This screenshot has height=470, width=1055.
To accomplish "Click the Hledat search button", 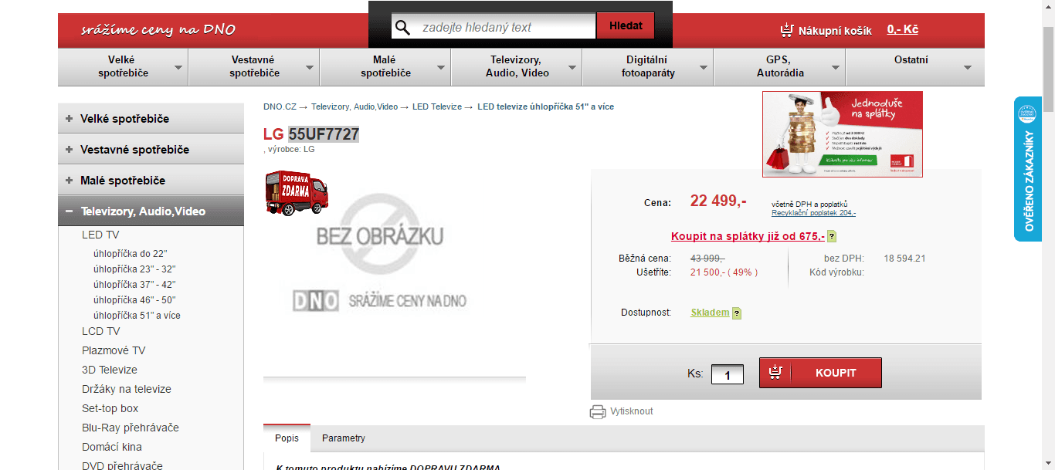I will click(626, 25).
